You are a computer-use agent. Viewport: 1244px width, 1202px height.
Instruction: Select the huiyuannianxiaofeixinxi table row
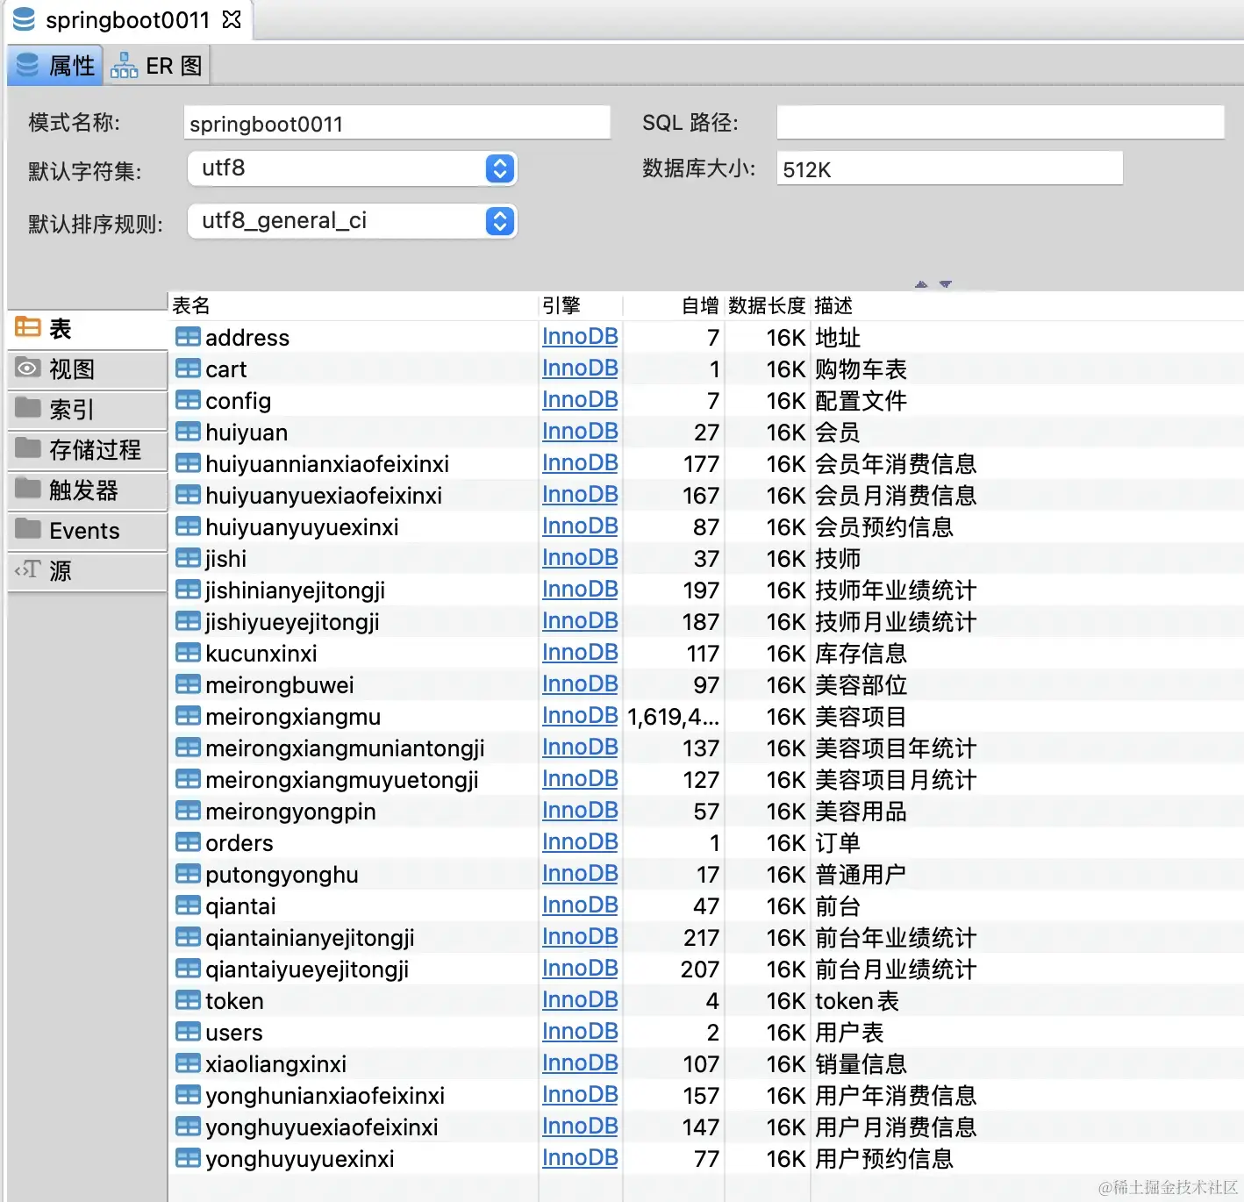point(705,463)
